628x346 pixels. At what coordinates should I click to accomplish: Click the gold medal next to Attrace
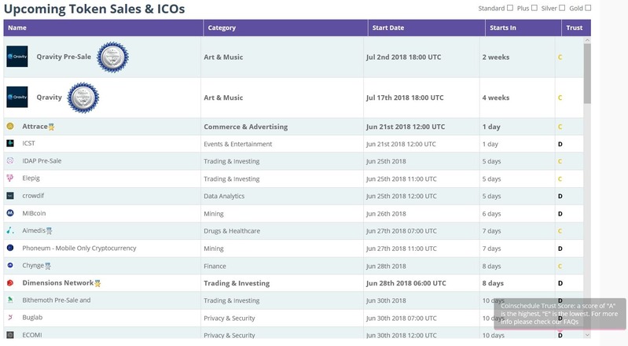click(52, 127)
